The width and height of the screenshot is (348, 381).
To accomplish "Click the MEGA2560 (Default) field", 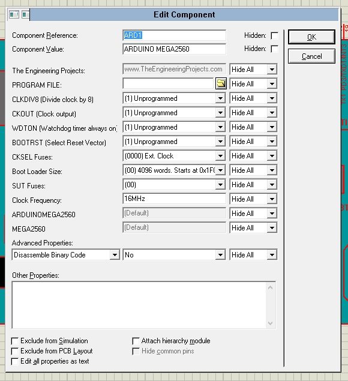I will pos(174,227).
